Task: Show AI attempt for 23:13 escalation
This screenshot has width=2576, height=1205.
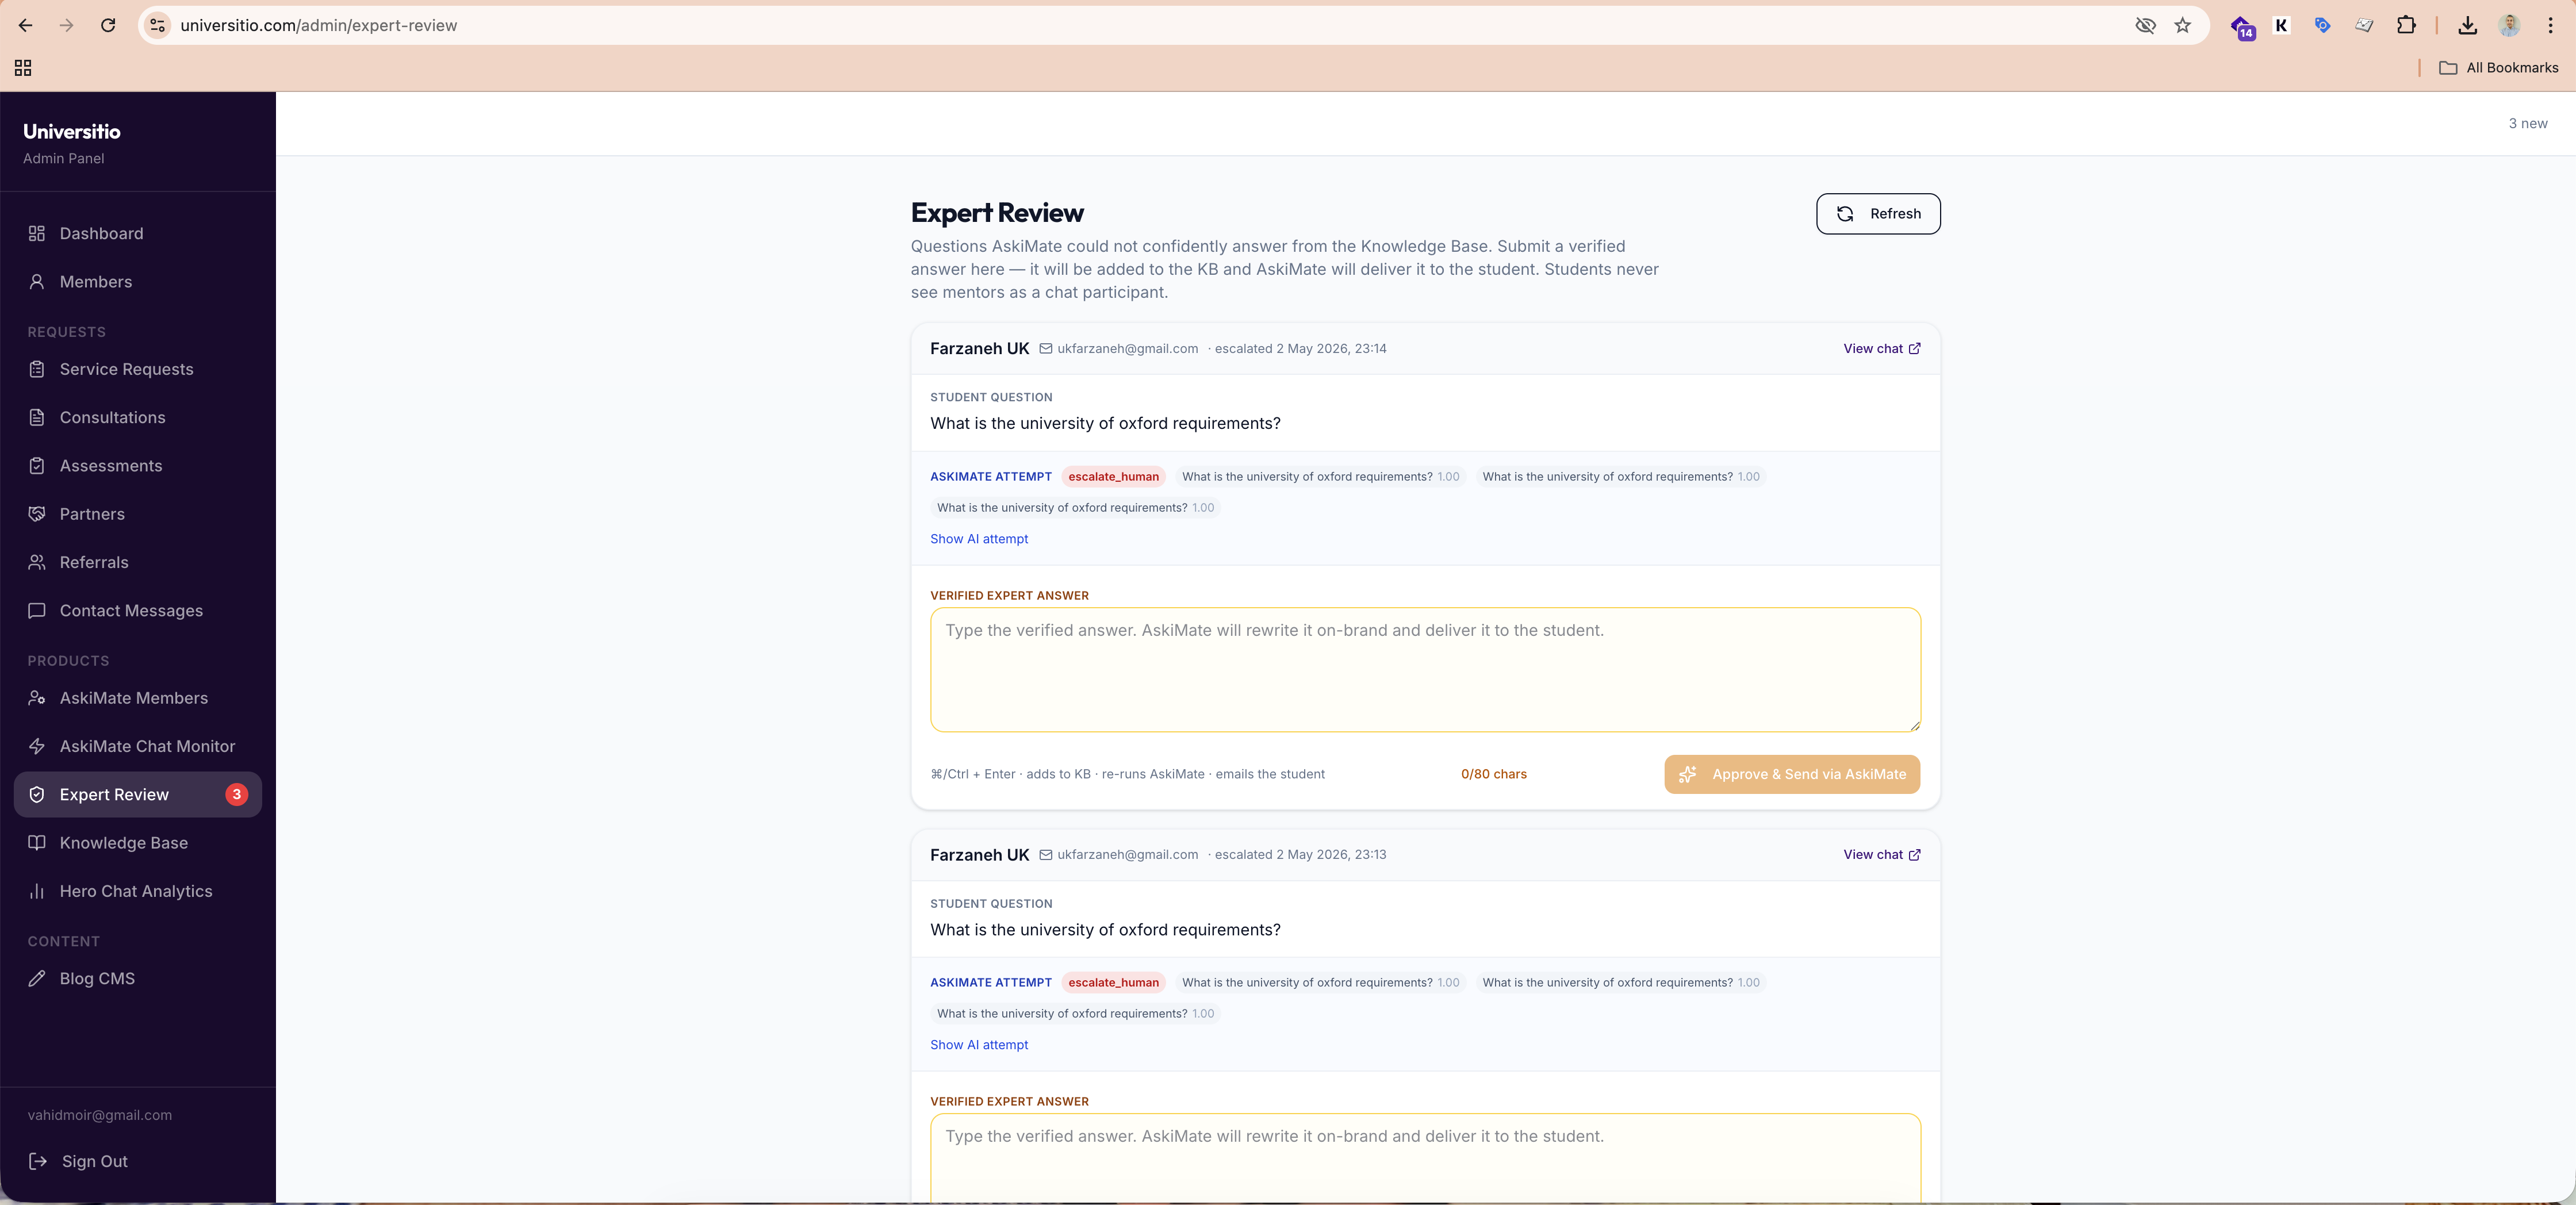Action: tap(979, 1045)
